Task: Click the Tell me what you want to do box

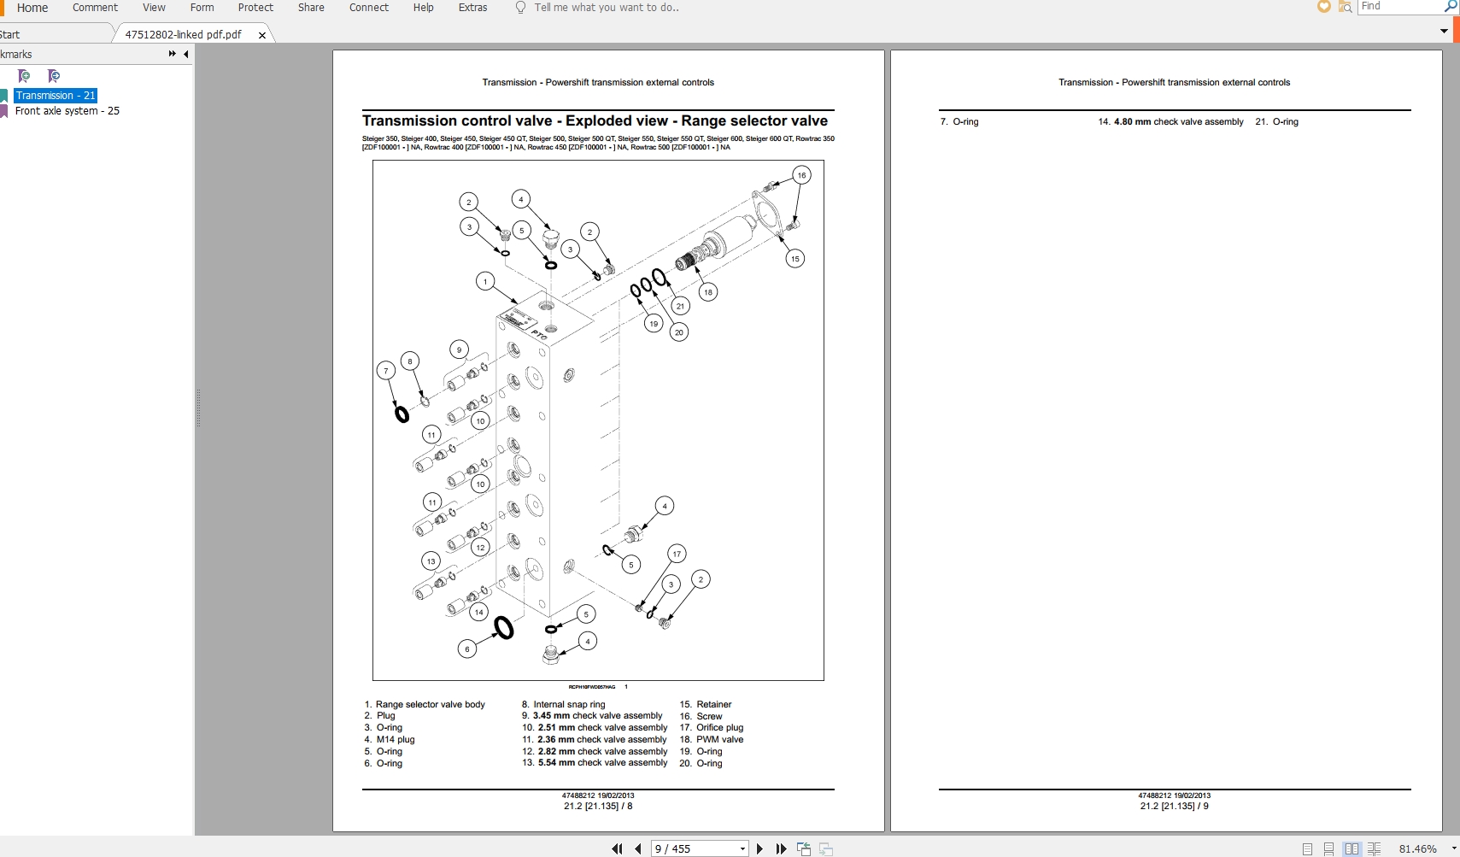Action: [607, 8]
